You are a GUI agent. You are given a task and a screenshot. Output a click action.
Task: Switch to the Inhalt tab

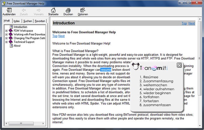click(7, 21)
